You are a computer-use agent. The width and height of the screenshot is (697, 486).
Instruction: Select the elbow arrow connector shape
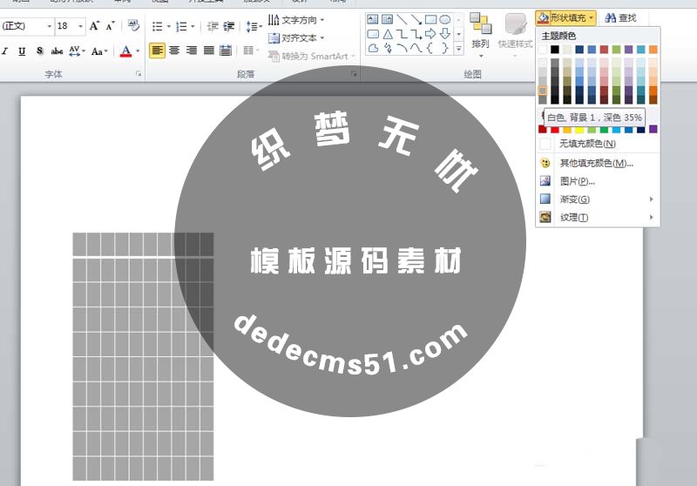[416, 34]
